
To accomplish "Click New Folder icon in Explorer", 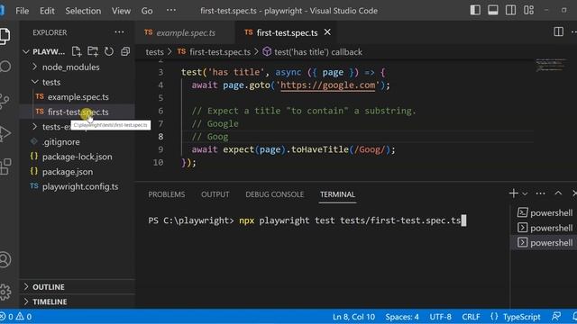I will coord(93,51).
